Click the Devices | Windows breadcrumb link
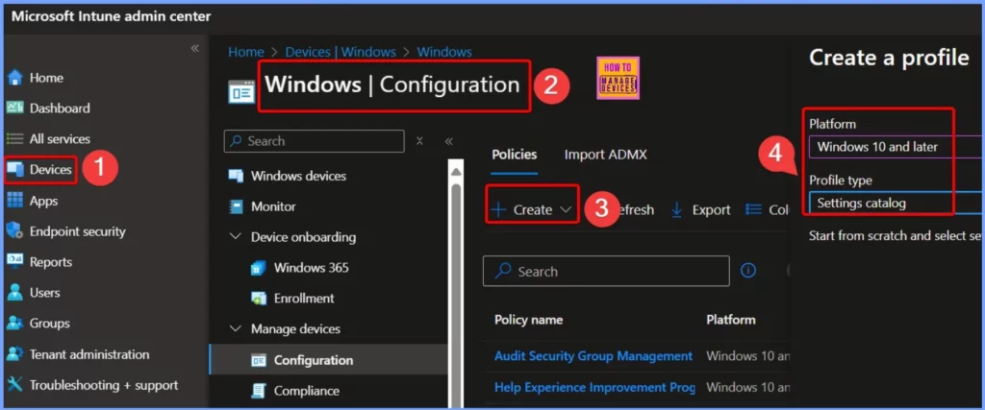The width and height of the screenshot is (985, 410). point(341,52)
